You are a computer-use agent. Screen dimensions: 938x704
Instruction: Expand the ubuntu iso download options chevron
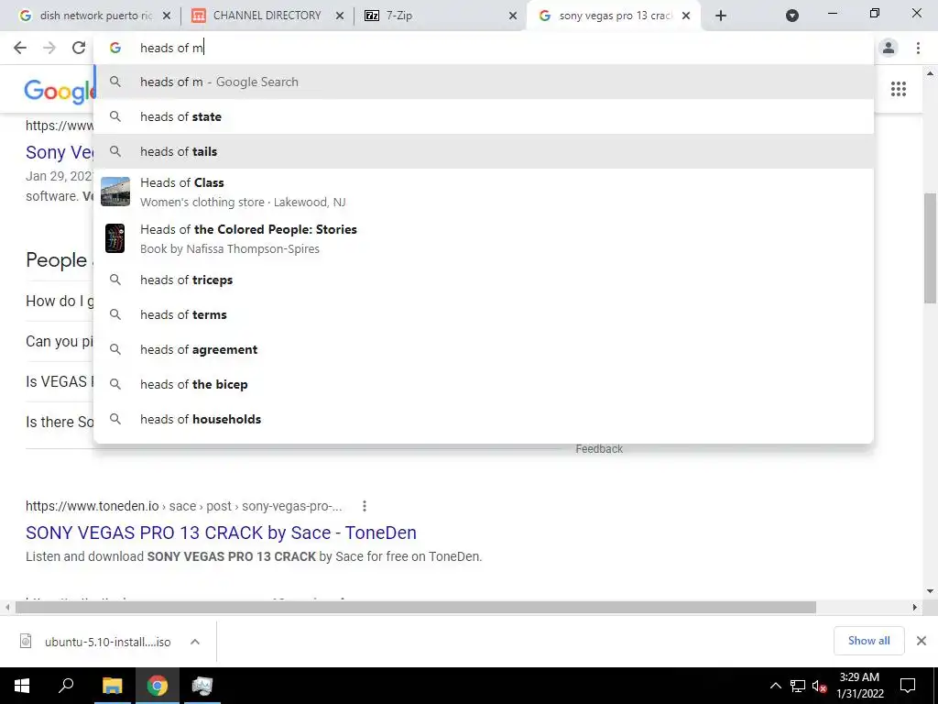click(x=195, y=642)
